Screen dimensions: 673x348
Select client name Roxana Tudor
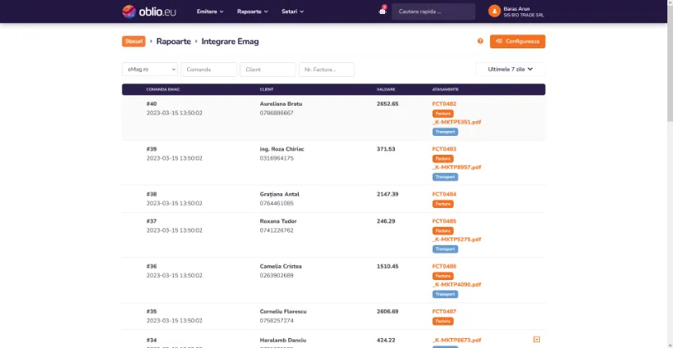(x=278, y=221)
